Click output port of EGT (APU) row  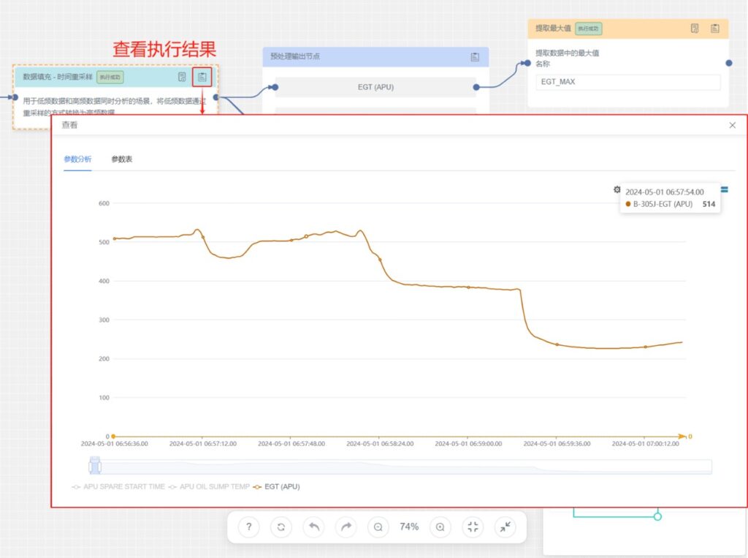tap(476, 87)
